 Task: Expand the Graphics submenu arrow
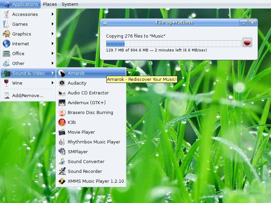click(53, 34)
